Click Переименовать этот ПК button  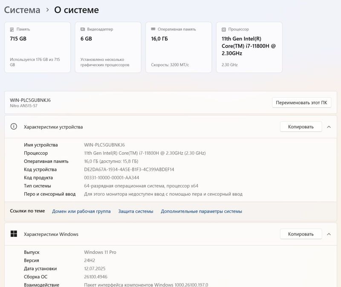click(x=301, y=102)
